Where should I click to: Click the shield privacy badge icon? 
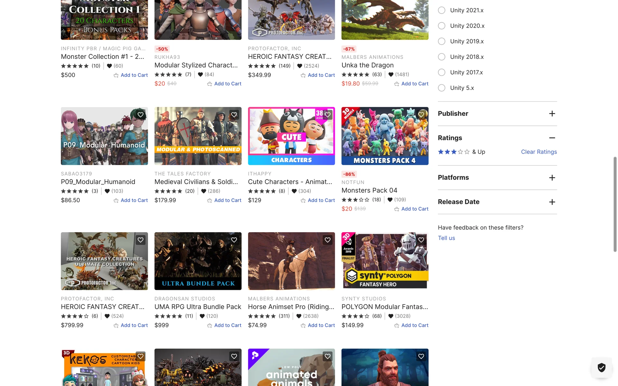[601, 367]
